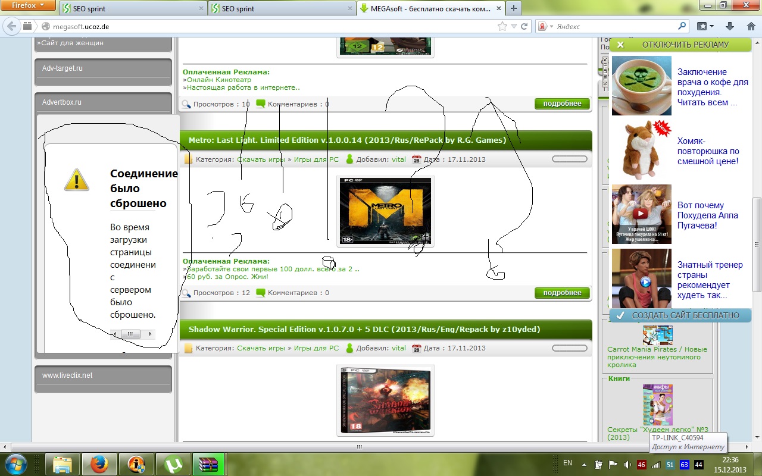762x476 pixels.
Task: Open coffee ad text Заключение врача о кофе
Action: [x=713, y=87]
